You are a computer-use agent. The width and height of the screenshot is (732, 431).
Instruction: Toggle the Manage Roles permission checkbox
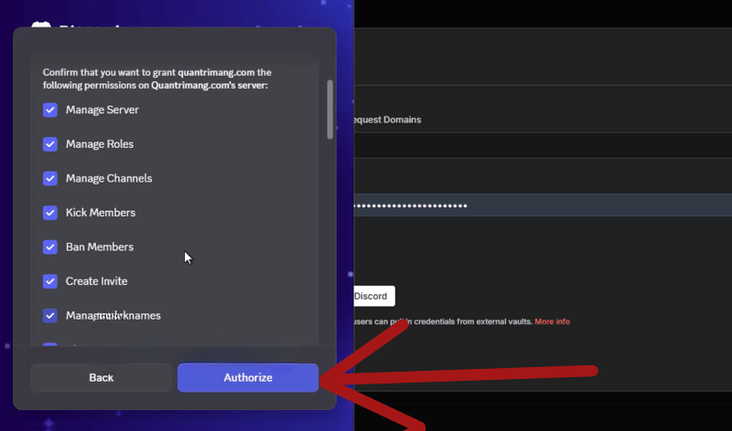tap(50, 144)
